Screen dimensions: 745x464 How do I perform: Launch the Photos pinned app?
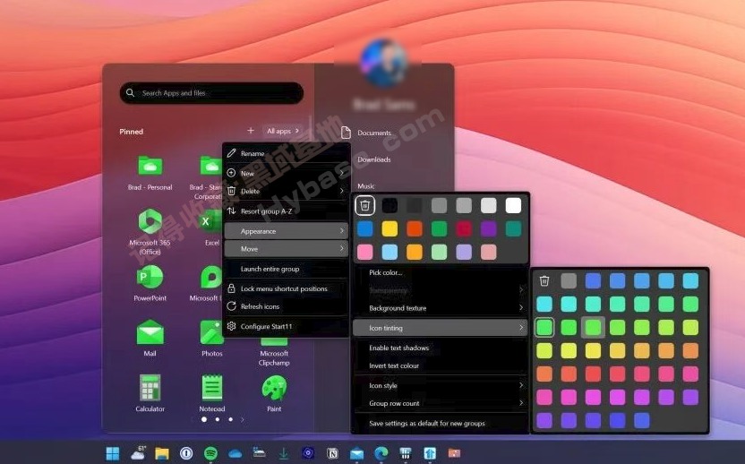212,332
